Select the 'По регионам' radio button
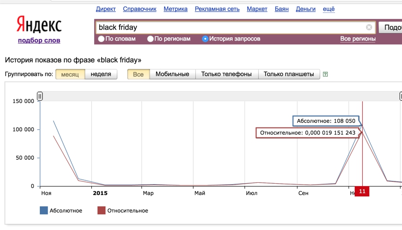This screenshot has height=230, width=402. point(150,39)
